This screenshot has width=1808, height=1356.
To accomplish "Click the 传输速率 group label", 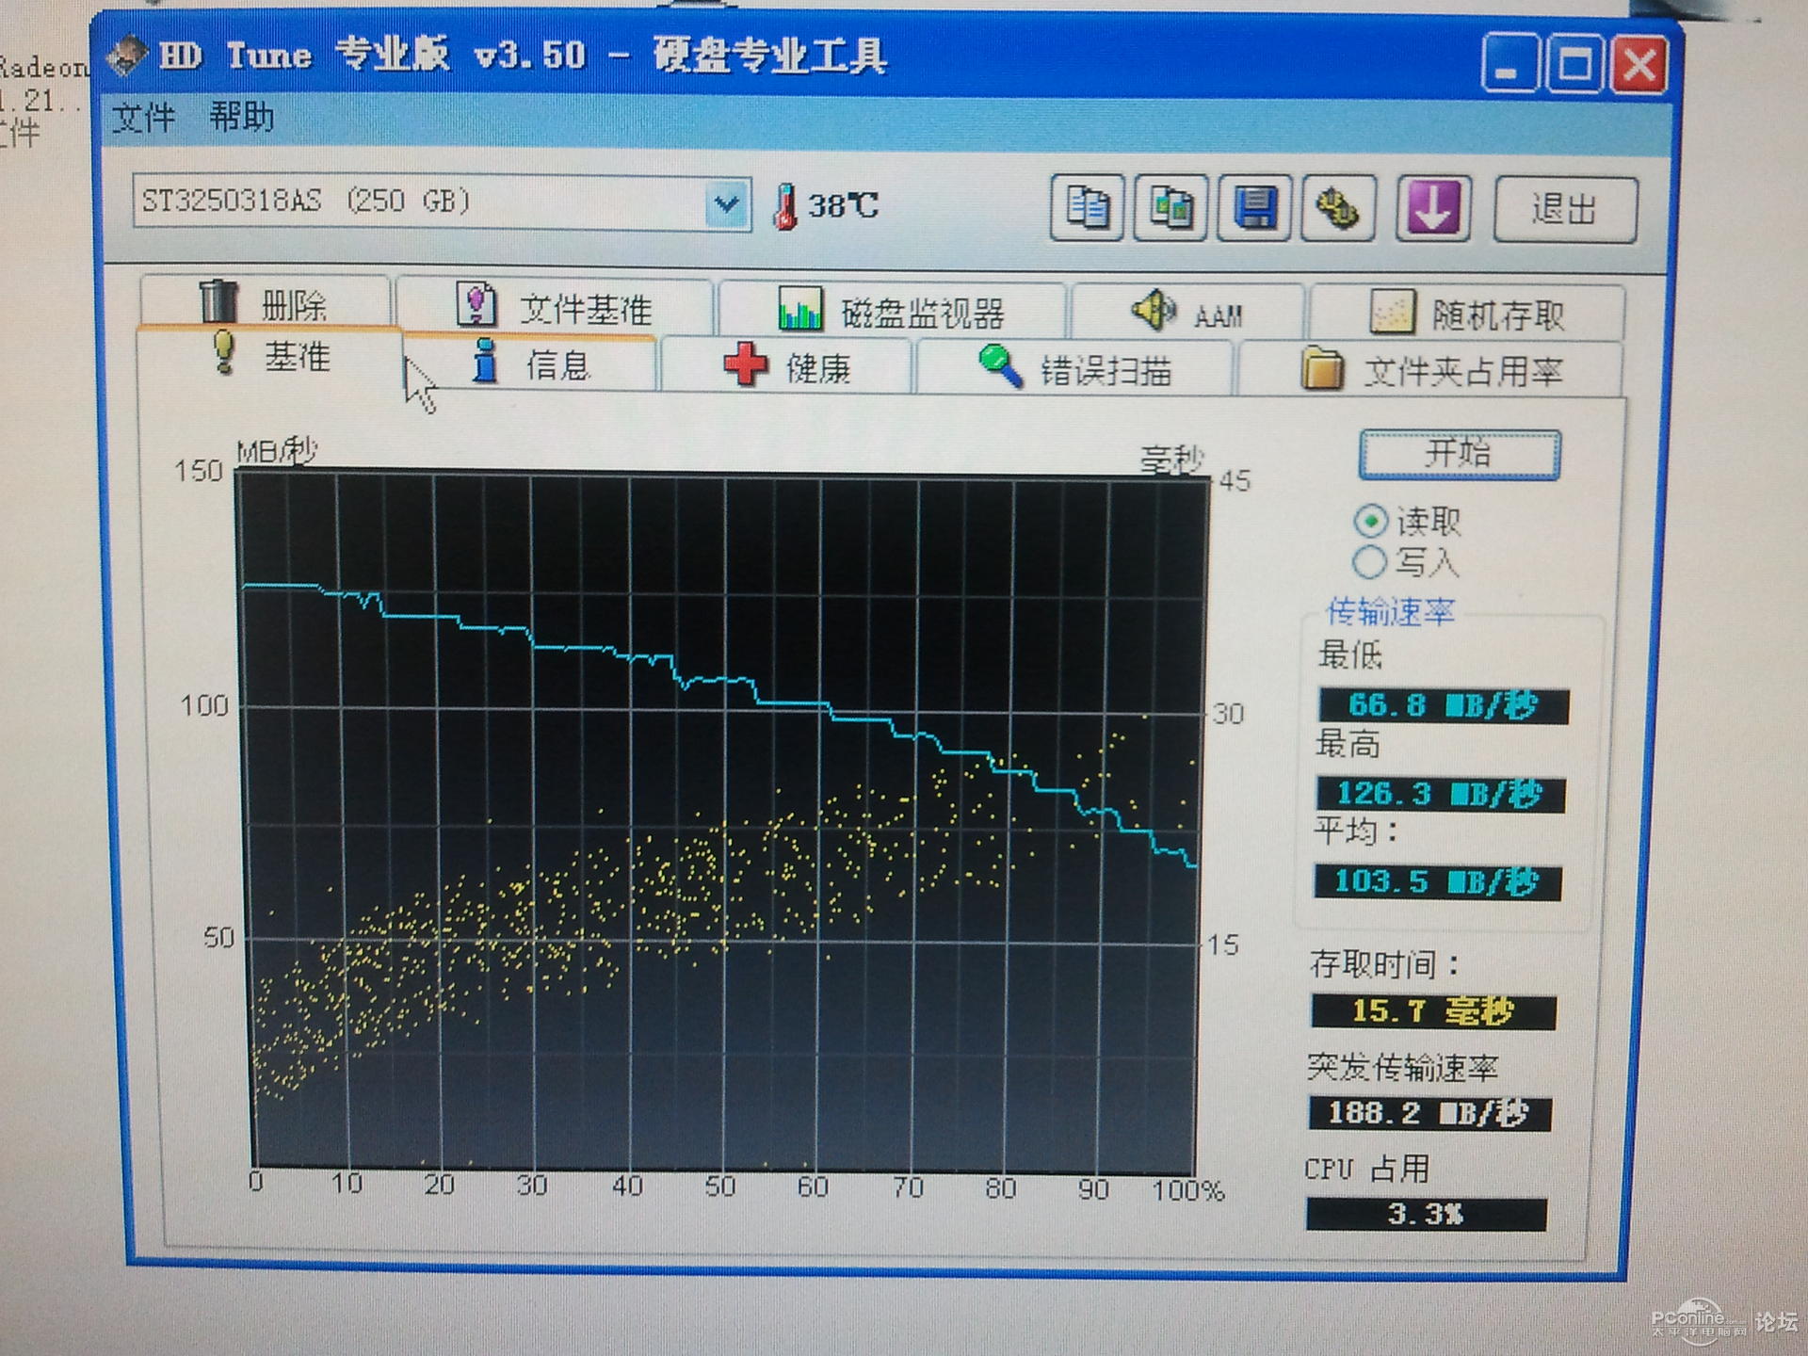I will 1390,612.
